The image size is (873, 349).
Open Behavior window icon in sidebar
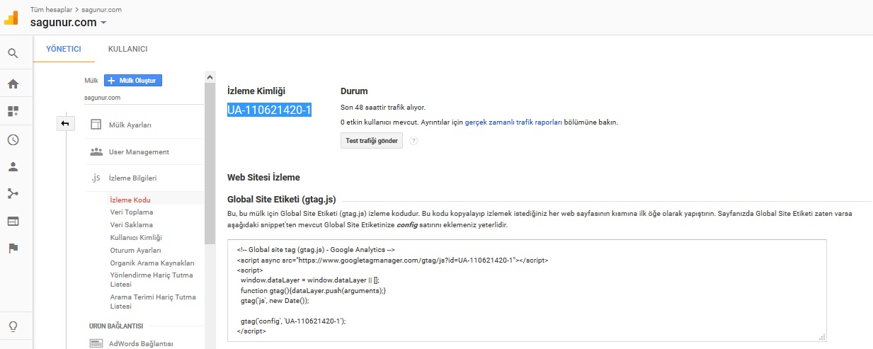click(x=13, y=221)
